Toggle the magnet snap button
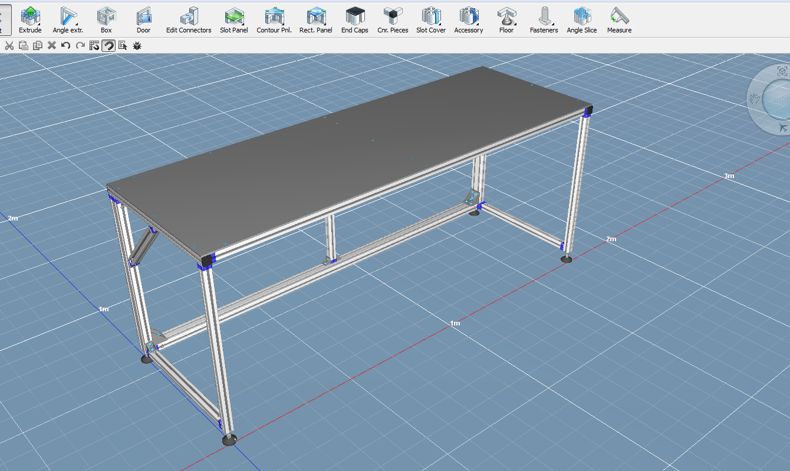This screenshot has width=790, height=471. [x=108, y=45]
